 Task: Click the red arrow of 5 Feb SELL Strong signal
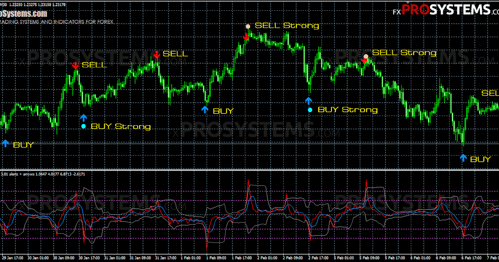364,61
